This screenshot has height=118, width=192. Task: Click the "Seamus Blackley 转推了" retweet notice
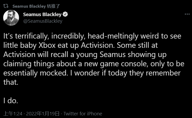(x=33, y=6)
